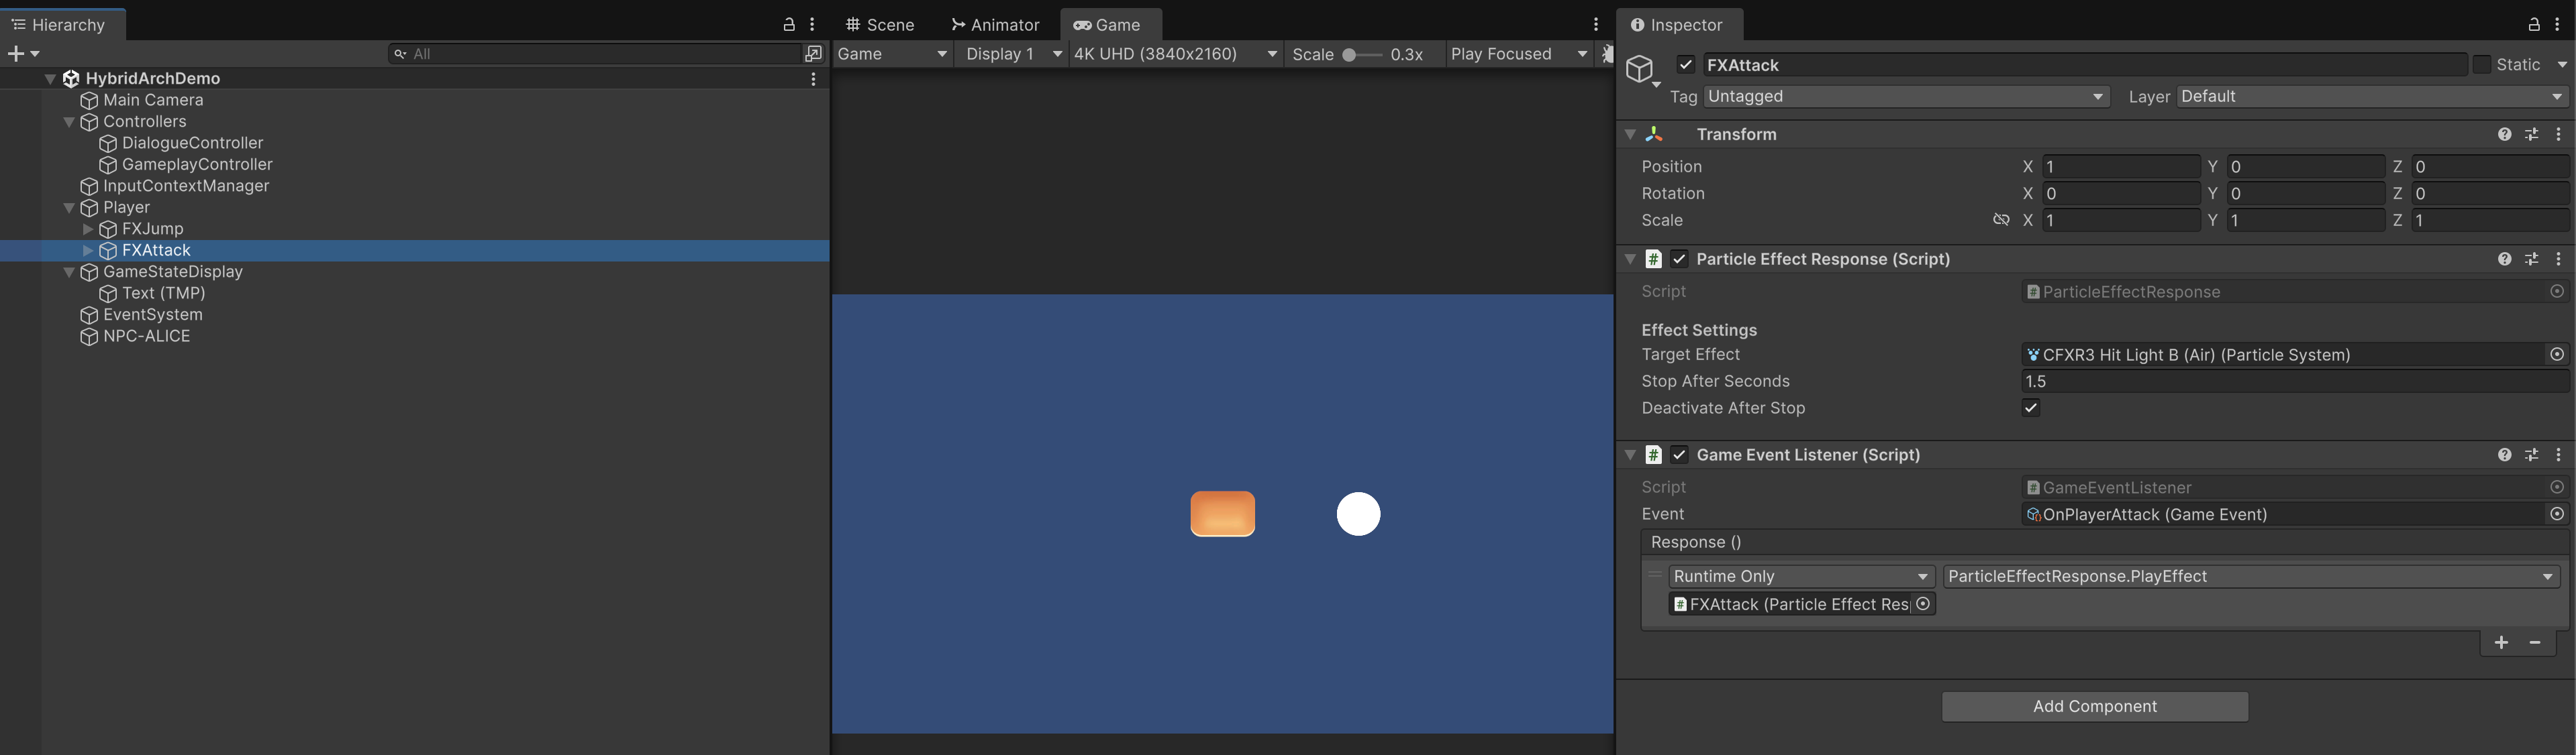Remove response entry with minus button
Viewport: 2576px width, 755px height.
click(2534, 642)
